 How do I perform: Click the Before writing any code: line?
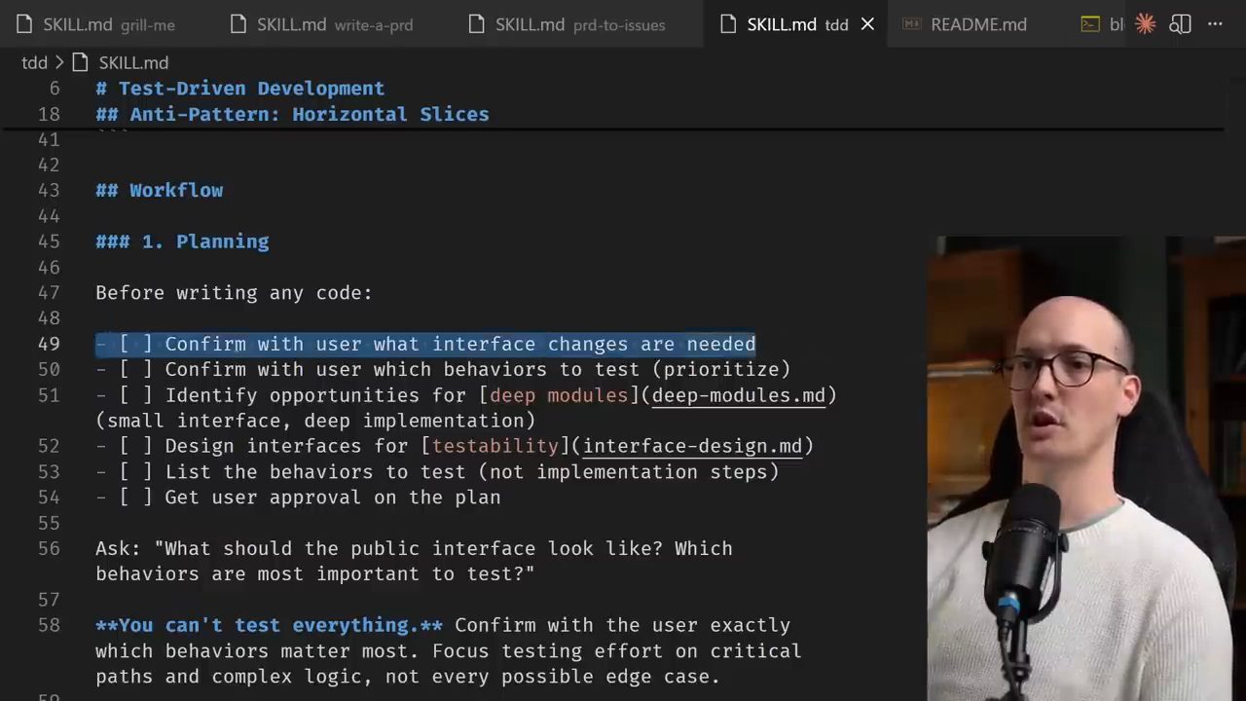pyautogui.click(x=234, y=292)
